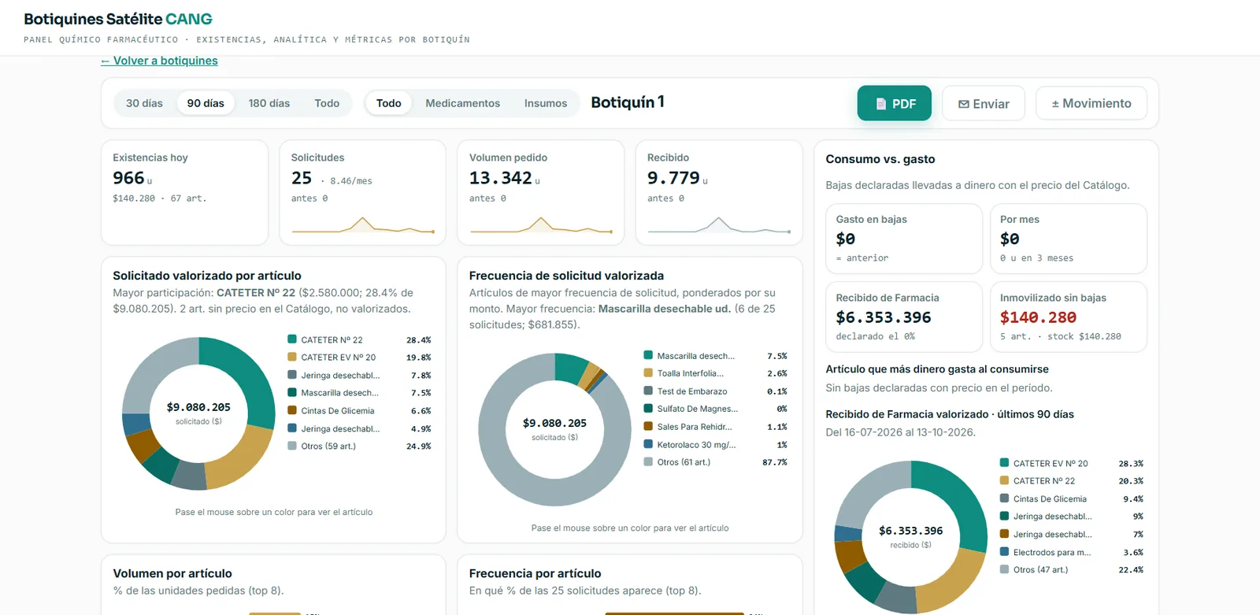Click the Recibido de Farmacia amount $6.353.396

884,317
